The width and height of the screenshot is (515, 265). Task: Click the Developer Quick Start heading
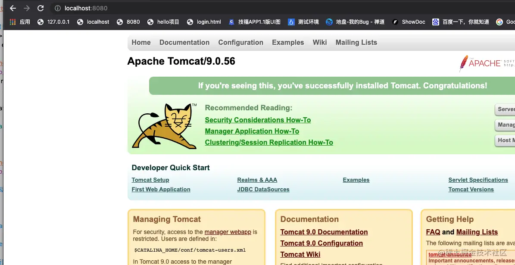(171, 168)
